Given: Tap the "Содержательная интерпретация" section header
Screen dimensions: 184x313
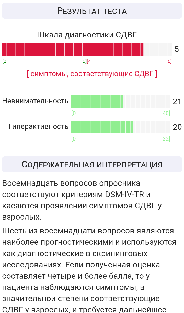Looking at the screenshot, I should coord(92,164).
